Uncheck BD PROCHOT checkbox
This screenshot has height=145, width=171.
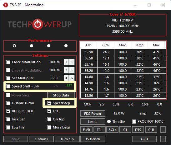[8, 111]
